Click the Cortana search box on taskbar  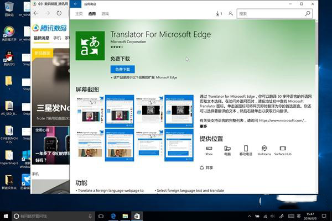53,216
